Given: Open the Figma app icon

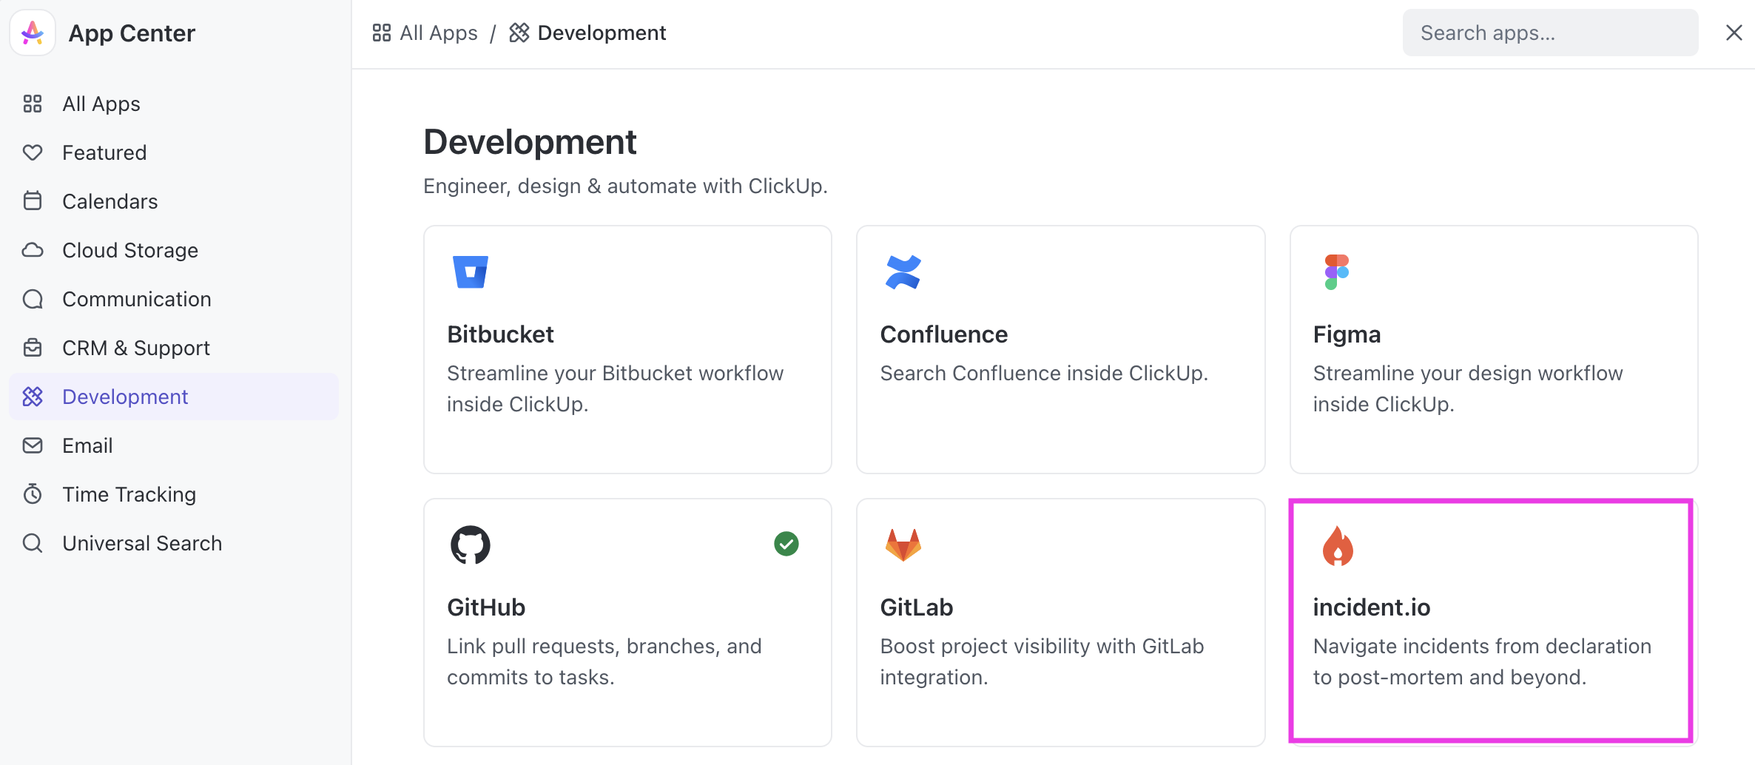Looking at the screenshot, I should (x=1336, y=271).
